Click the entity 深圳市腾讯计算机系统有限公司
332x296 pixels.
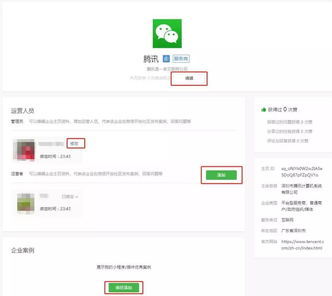point(302,189)
